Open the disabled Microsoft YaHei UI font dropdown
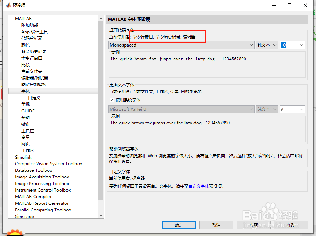 point(181,109)
